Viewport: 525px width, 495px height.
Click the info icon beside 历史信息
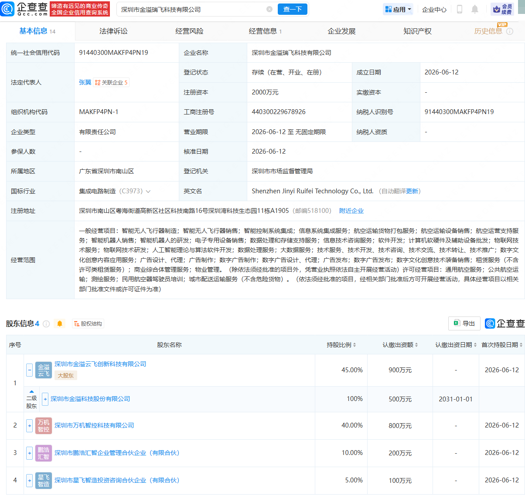[510, 31]
